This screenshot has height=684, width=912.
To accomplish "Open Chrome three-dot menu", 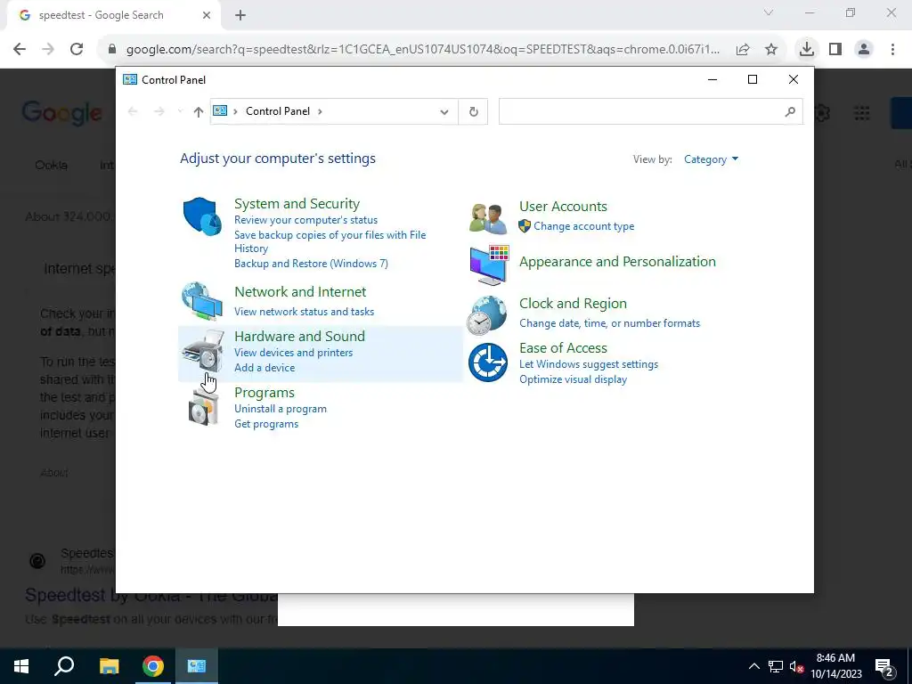I will point(892,49).
